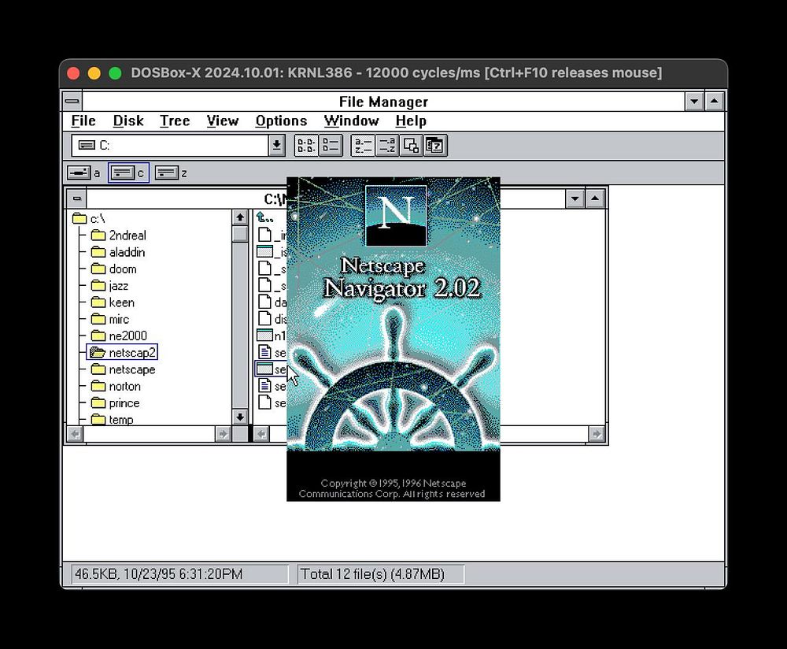
Task: Click the name-only view toolbar icon
Action: click(305, 146)
